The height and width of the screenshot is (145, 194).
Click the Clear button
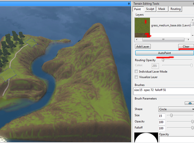click(186, 47)
